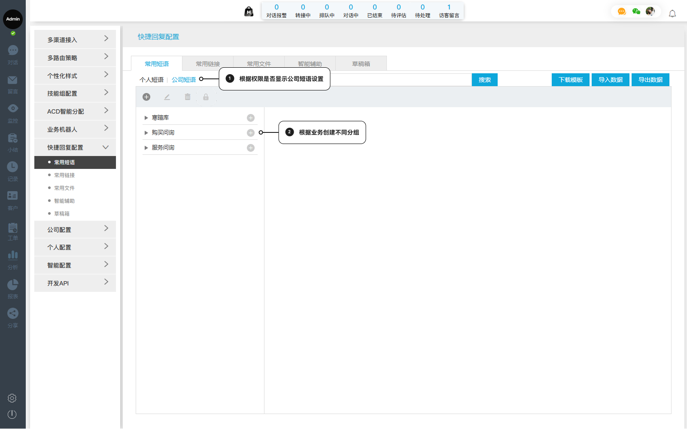687x429 pixels.
Task: Click the add phrase plus icon in toolbar
Action: pyautogui.click(x=146, y=97)
